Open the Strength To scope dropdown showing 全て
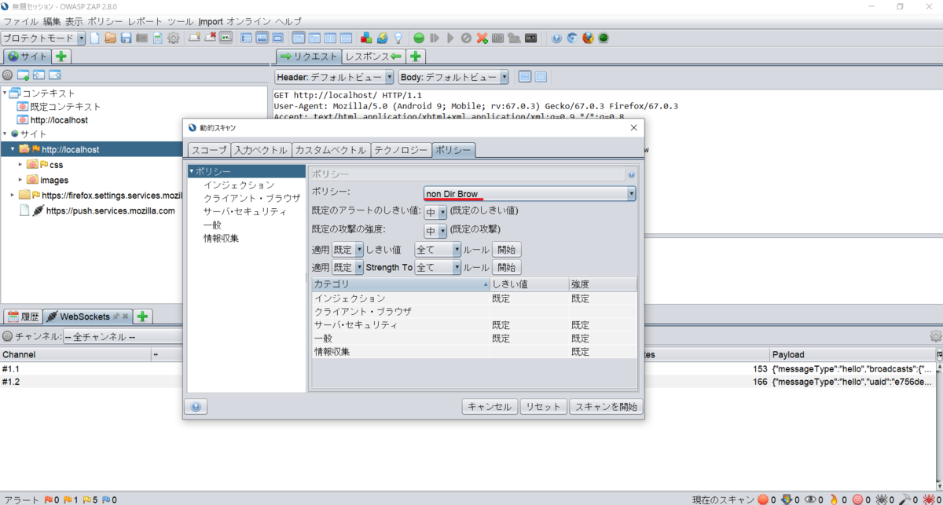 point(438,267)
